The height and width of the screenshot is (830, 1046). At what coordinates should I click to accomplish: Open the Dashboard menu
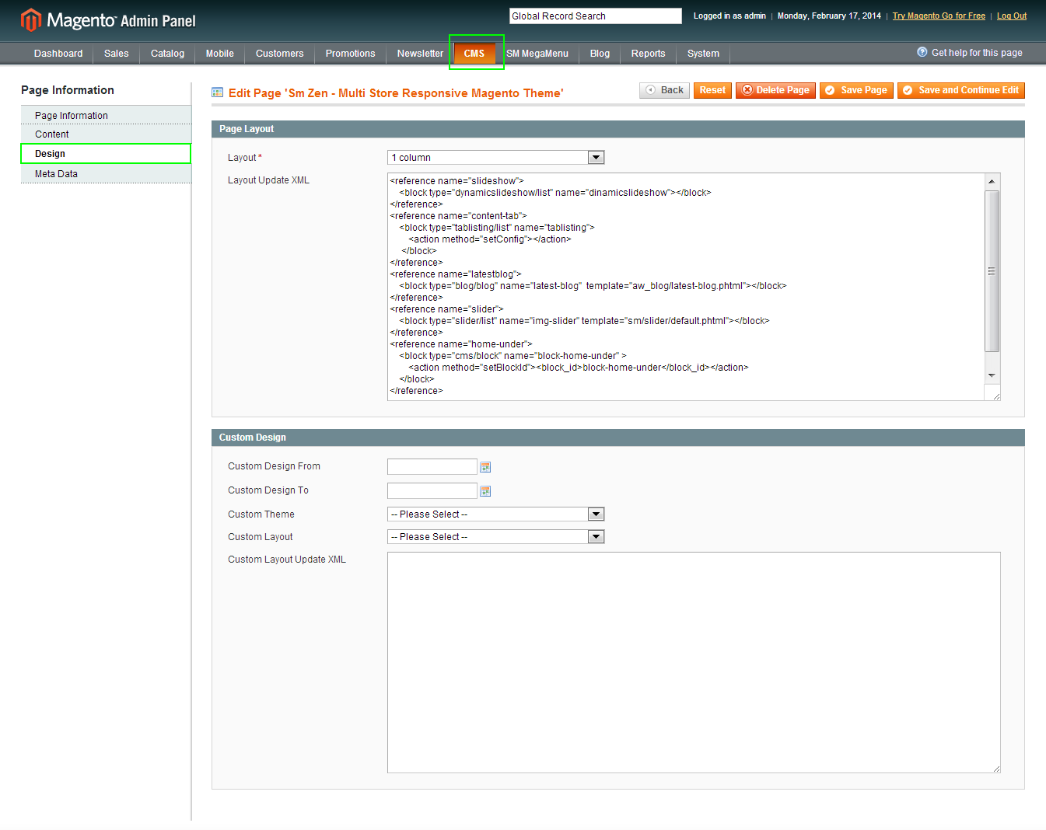coord(58,54)
